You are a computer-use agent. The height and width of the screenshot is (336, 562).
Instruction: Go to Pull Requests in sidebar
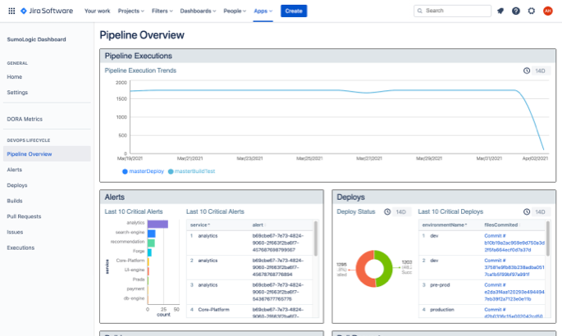(x=24, y=216)
